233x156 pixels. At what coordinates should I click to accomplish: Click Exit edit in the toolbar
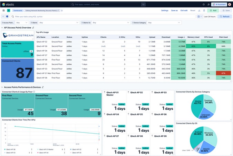point(184,10)
